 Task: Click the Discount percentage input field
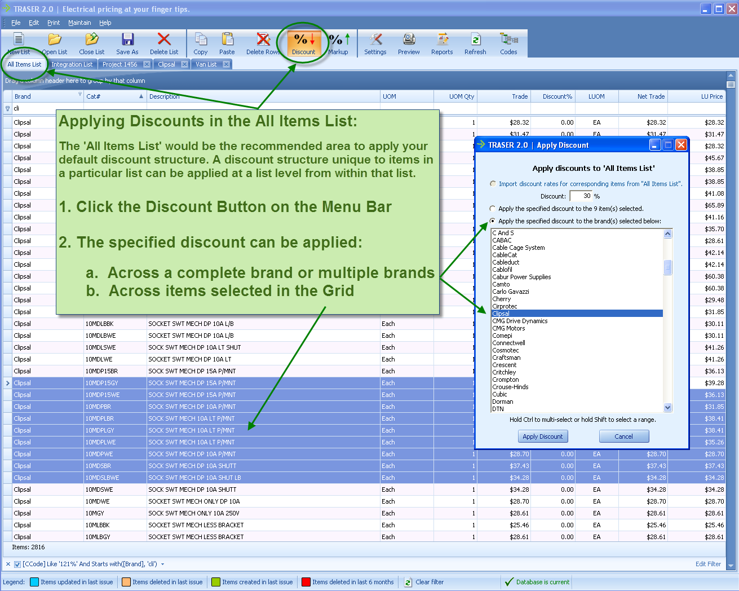point(581,196)
